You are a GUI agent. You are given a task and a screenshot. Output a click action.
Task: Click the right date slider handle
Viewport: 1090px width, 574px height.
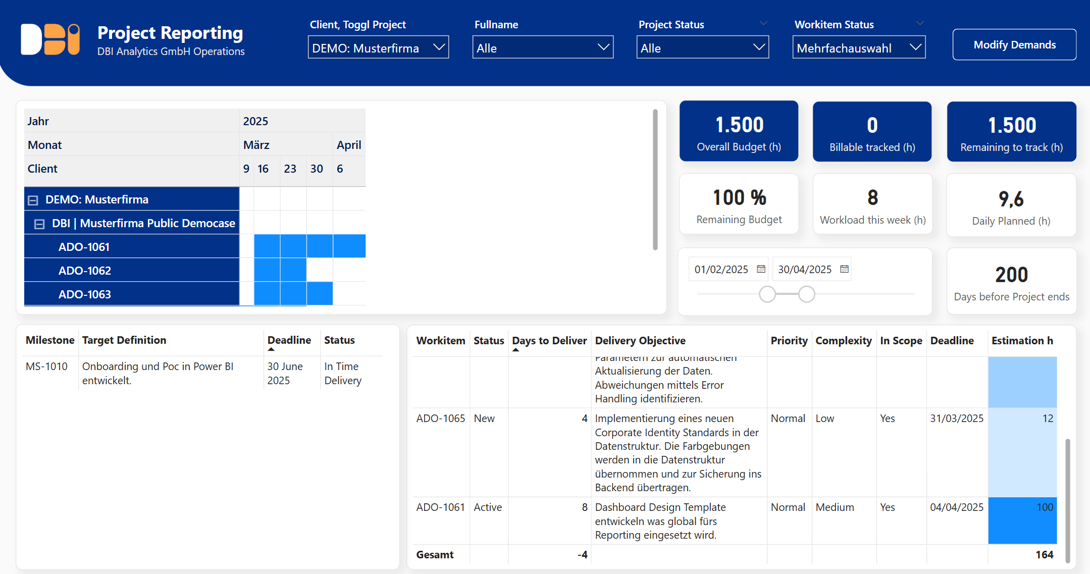[x=807, y=294]
